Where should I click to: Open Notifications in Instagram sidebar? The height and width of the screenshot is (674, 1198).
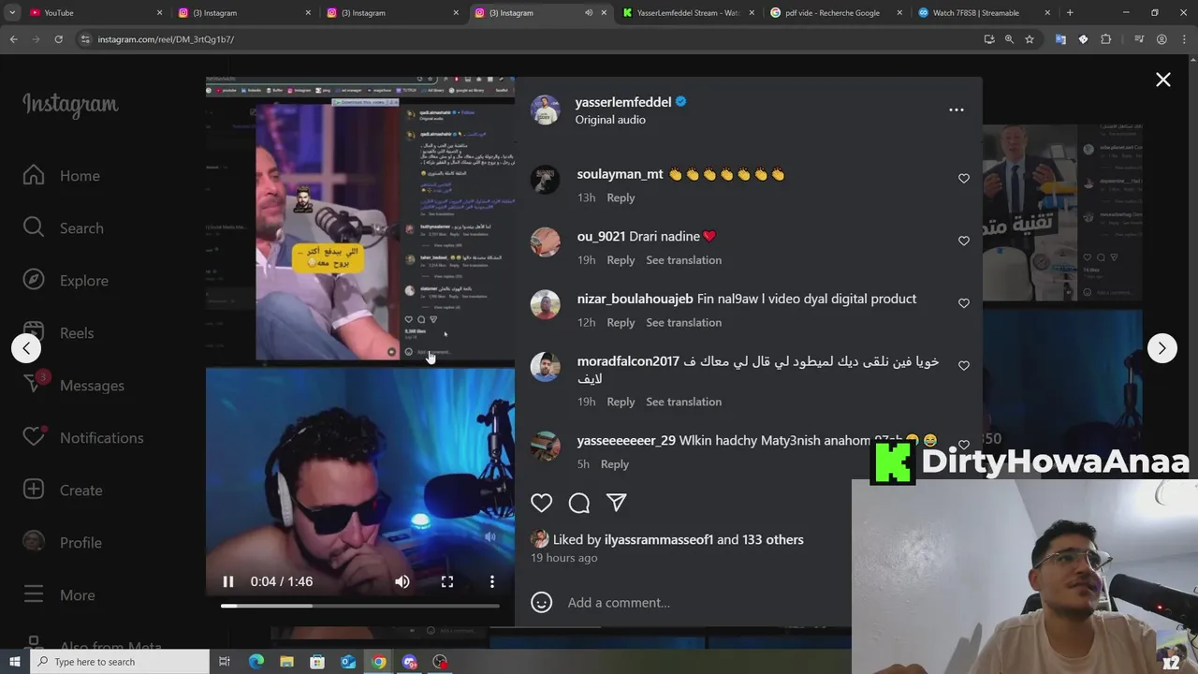click(83, 438)
